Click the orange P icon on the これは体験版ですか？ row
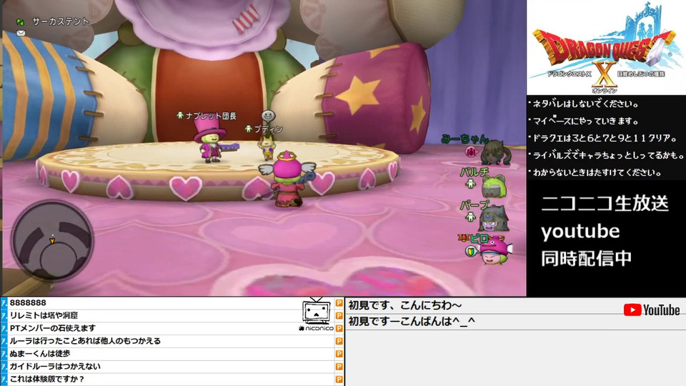 [339, 379]
